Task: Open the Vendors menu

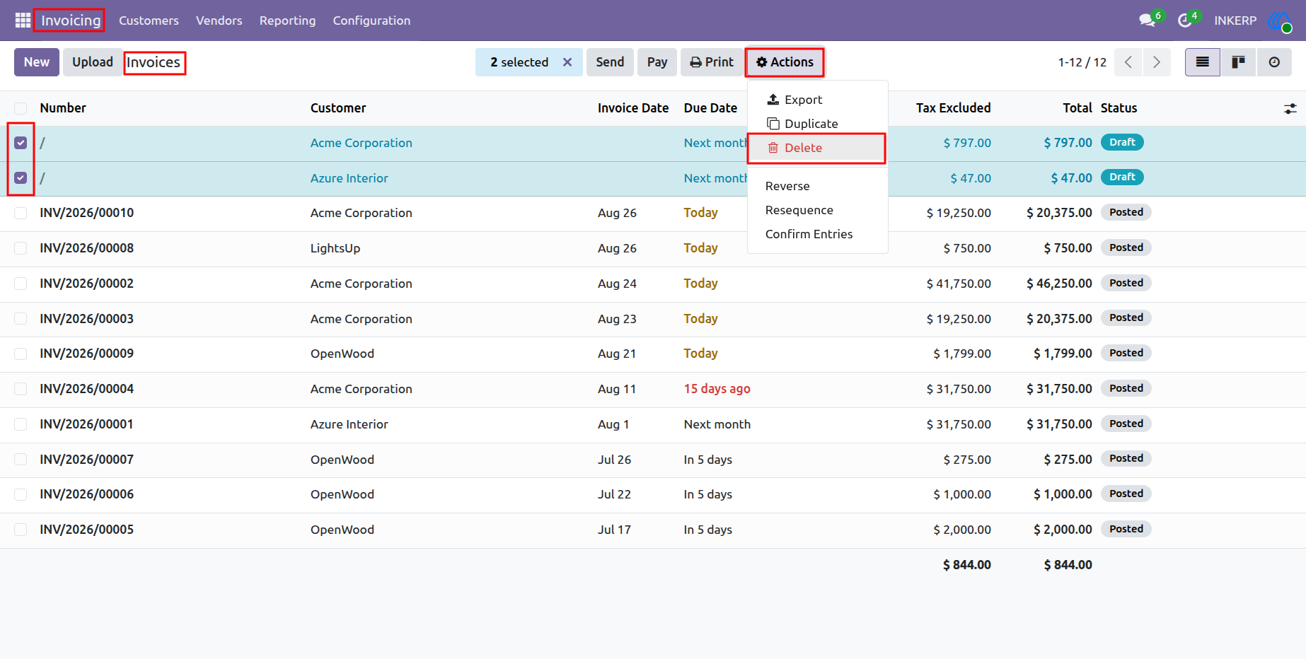Action: (219, 21)
